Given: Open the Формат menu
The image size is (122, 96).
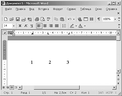Looking at the screenshot, I should tap(58, 9).
